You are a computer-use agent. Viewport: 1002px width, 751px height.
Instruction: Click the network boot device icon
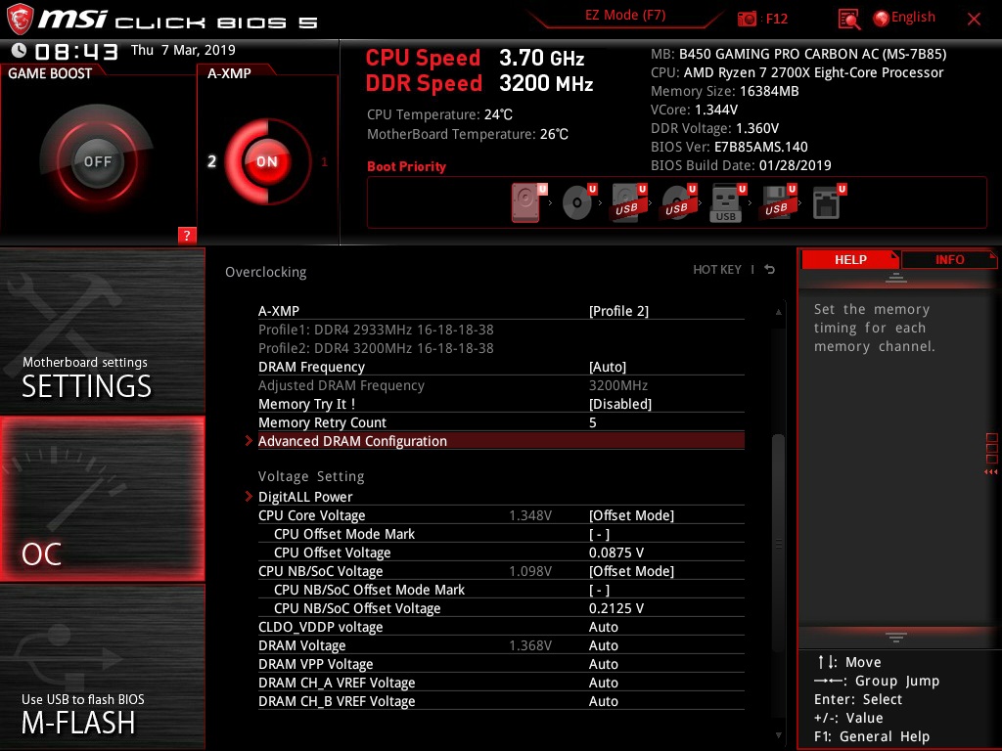click(x=828, y=200)
